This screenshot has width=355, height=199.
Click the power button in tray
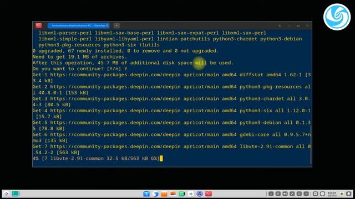(322, 193)
